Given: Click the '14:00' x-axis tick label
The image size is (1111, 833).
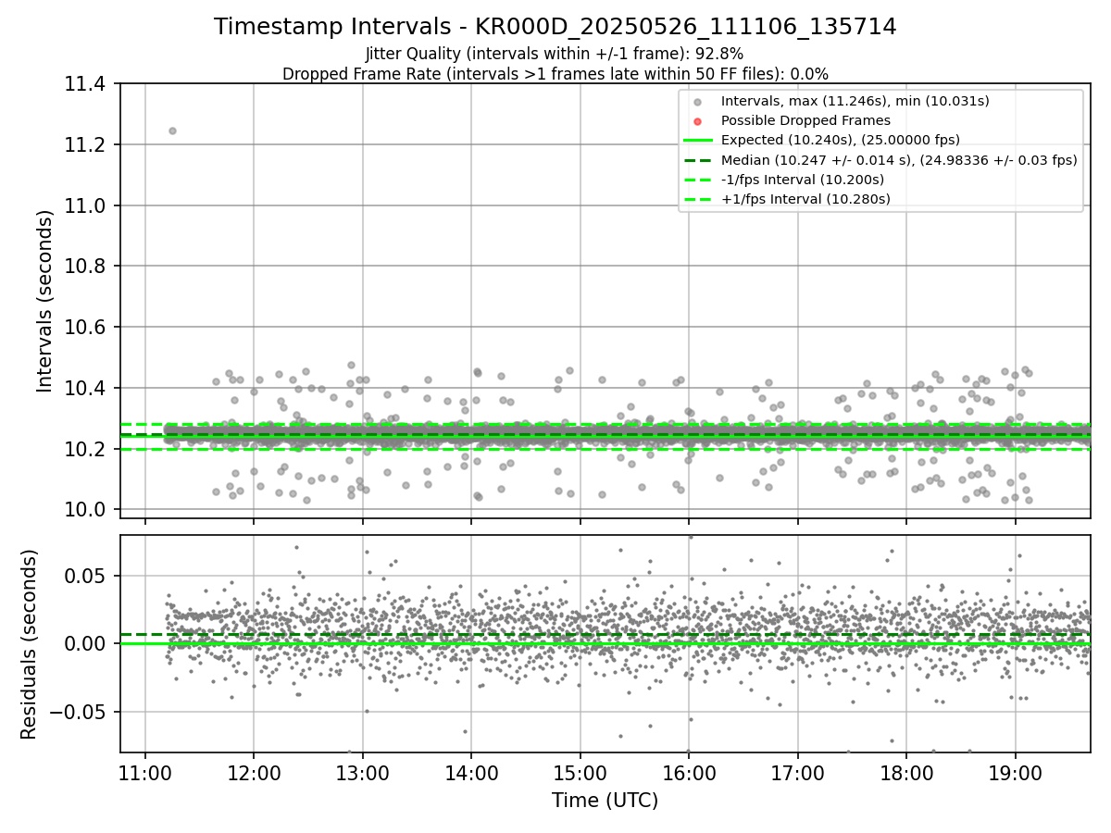Looking at the screenshot, I should tap(471, 774).
